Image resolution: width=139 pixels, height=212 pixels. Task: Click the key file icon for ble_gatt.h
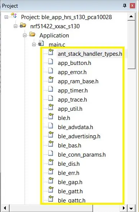pos(51,189)
